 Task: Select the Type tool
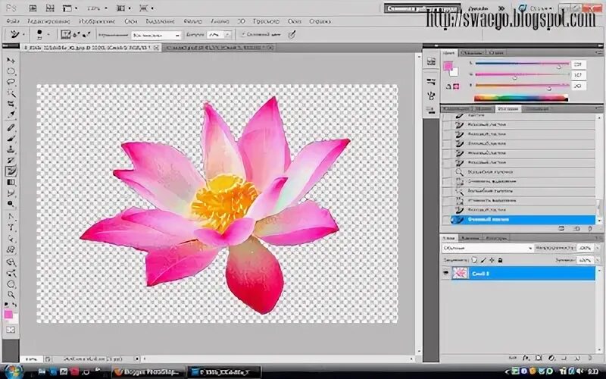click(x=11, y=228)
